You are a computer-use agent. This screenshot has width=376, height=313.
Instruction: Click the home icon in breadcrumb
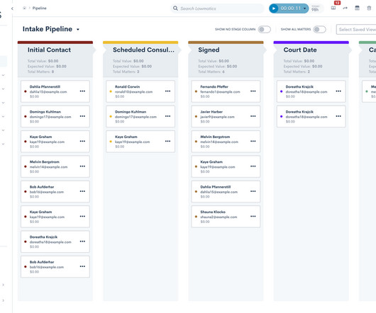click(24, 8)
